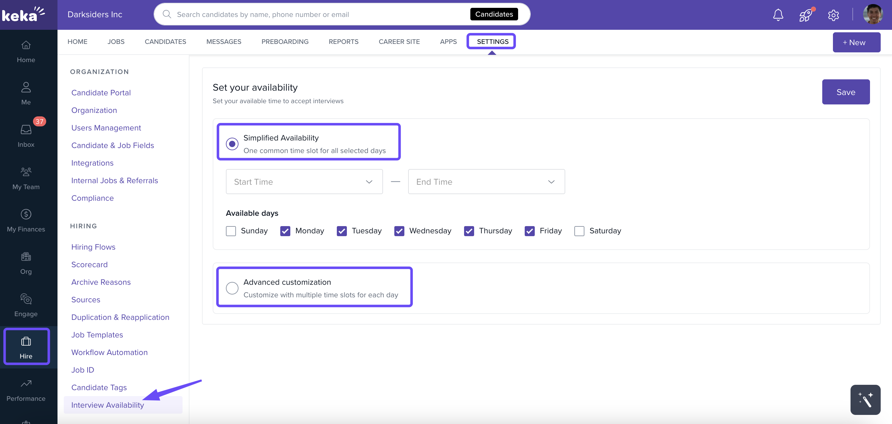The image size is (892, 424).
Task: Expand the Start Time dropdown
Action: (x=304, y=182)
